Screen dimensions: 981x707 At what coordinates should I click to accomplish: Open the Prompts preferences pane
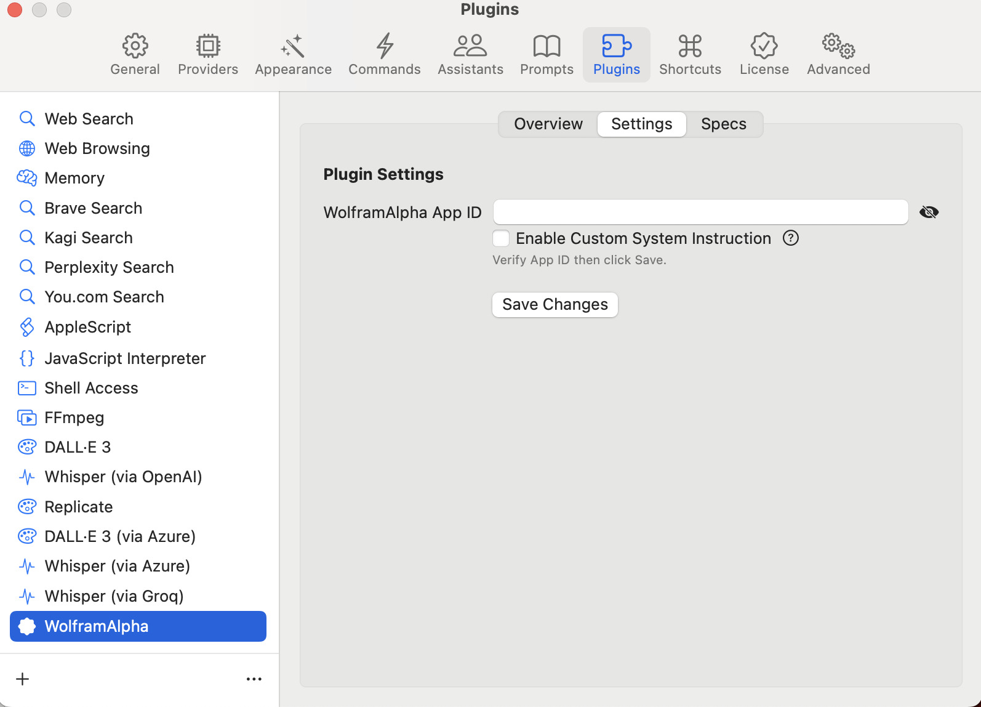[x=547, y=55]
